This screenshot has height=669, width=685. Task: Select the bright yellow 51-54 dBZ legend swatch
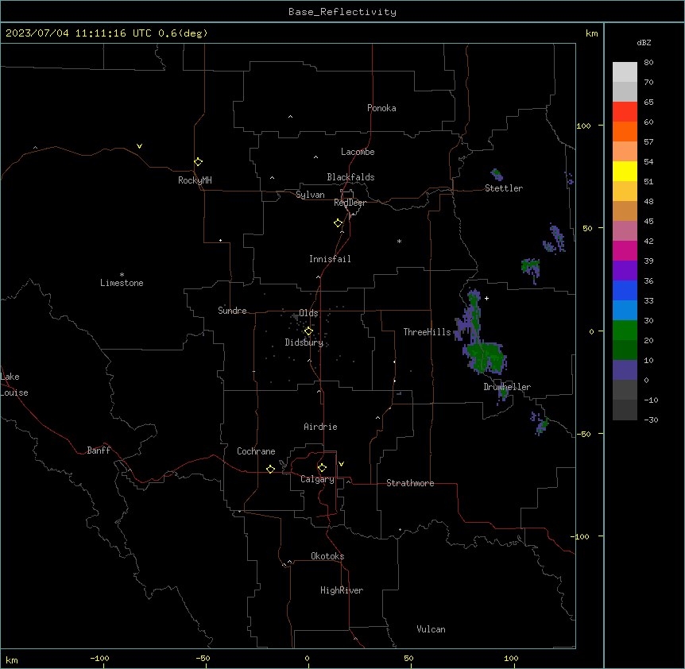pos(625,171)
